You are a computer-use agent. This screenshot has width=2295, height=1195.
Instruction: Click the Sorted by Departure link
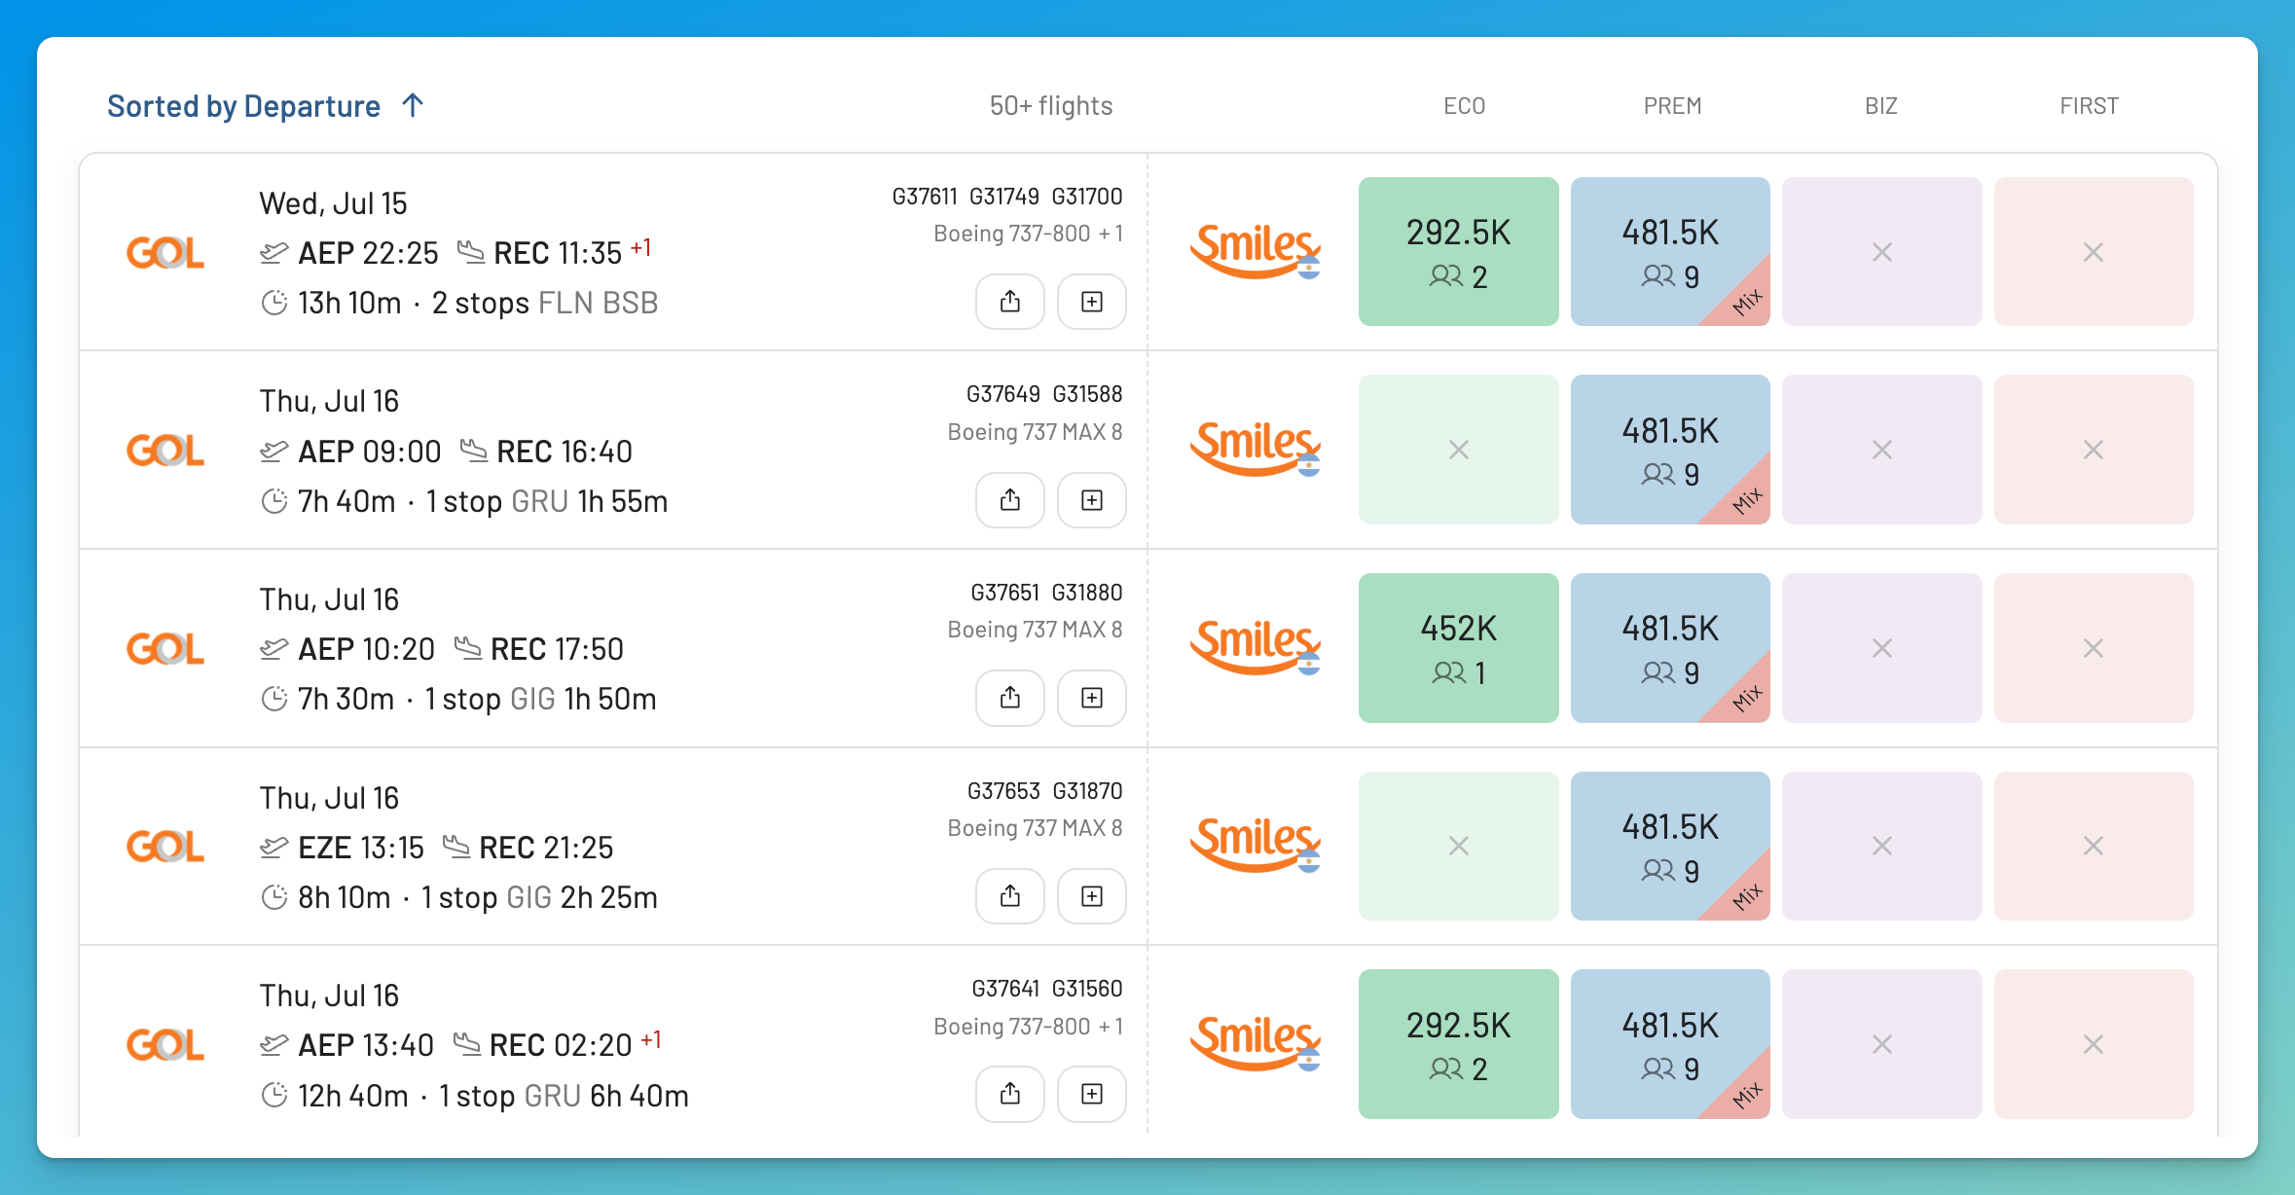tap(243, 105)
